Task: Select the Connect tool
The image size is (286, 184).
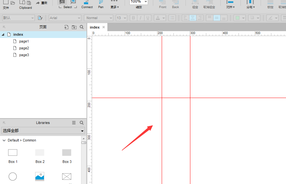Action: (x=87, y=4)
